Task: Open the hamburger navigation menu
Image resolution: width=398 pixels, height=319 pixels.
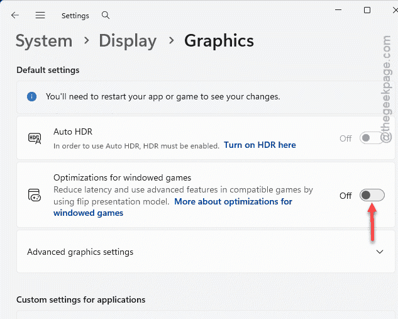Action: click(40, 15)
